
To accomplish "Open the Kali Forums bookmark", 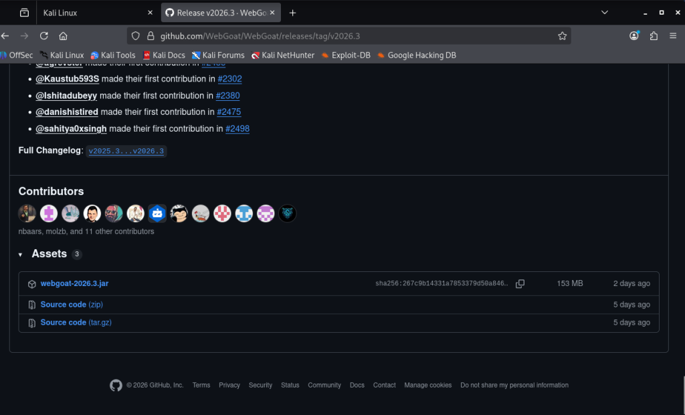I will (x=218, y=55).
